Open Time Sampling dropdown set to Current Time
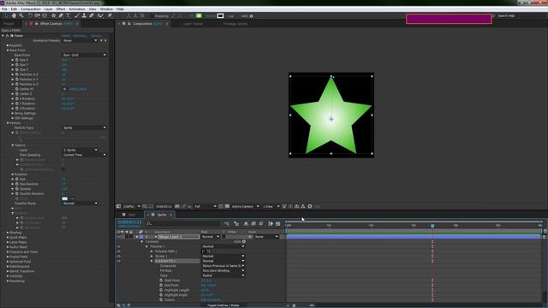 pos(84,155)
